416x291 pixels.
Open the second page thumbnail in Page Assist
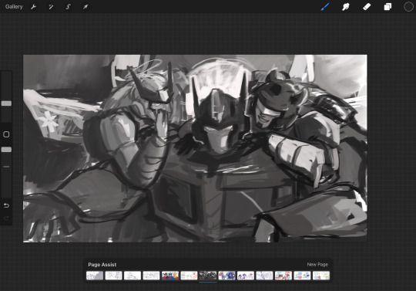(113, 276)
